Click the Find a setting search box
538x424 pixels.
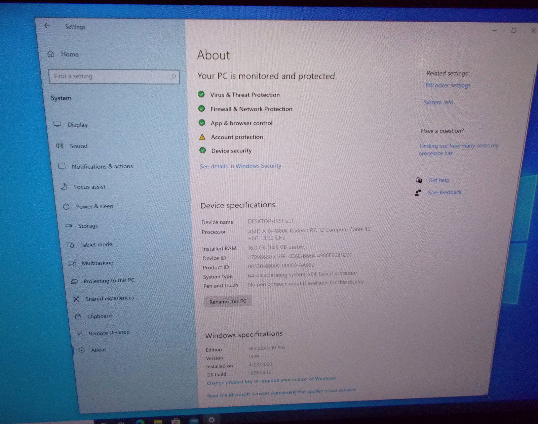tap(111, 77)
